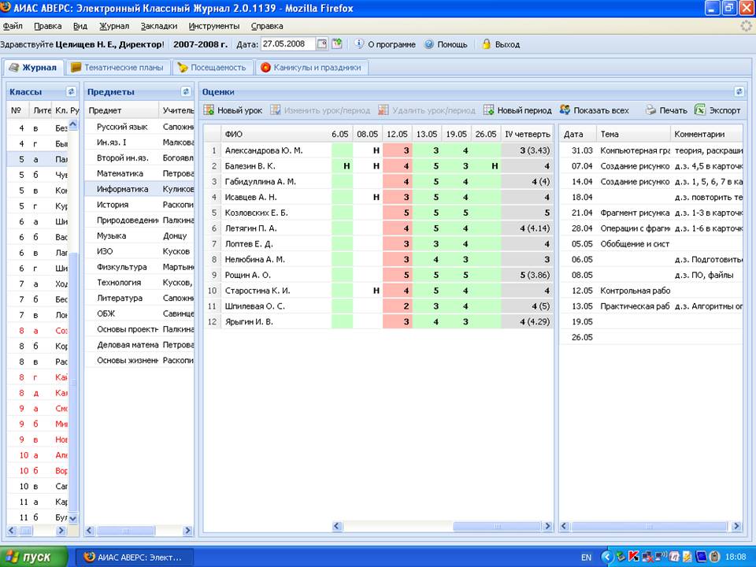
Task: Select student Александрова Ю. М.
Action: [264, 150]
